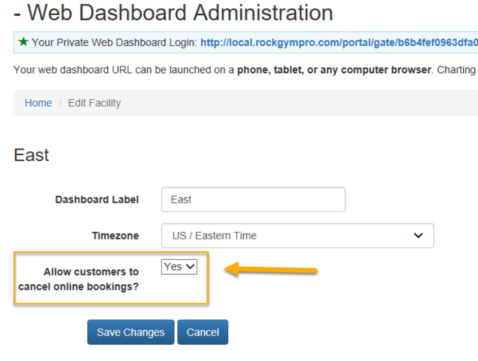Click the East facility heading
The height and width of the screenshot is (361, 478).
click(32, 155)
